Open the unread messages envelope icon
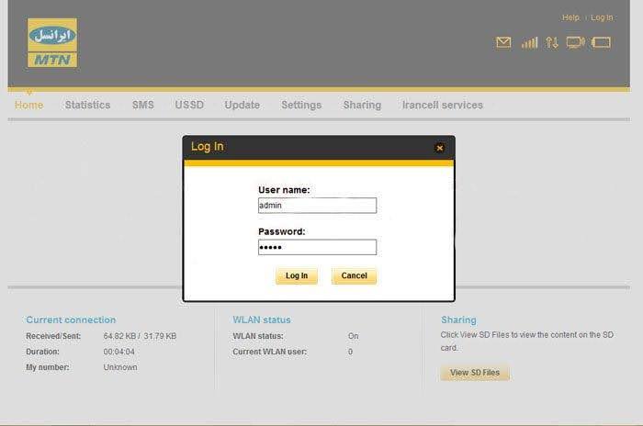 pos(503,42)
